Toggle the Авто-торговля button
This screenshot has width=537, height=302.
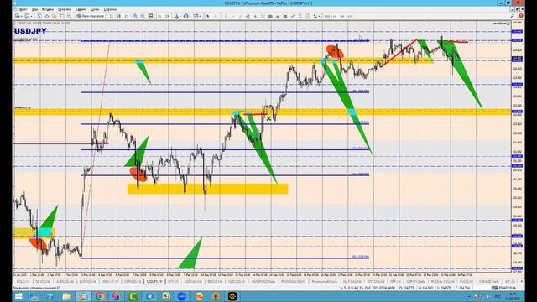(x=90, y=16)
